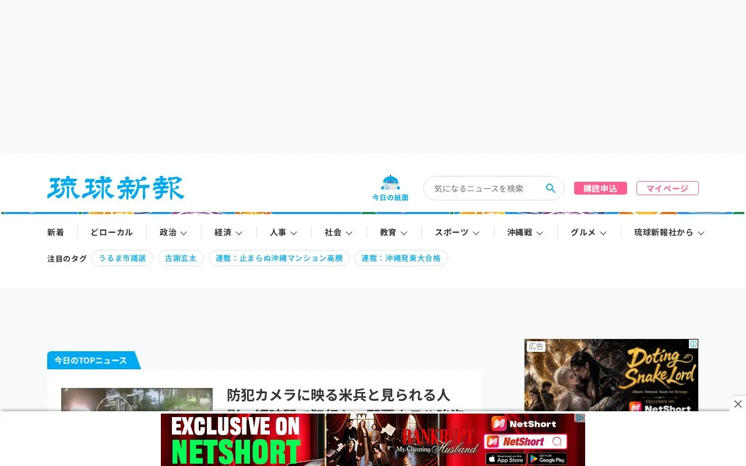Open the 今日の紙面 newspaper icon

(x=390, y=188)
